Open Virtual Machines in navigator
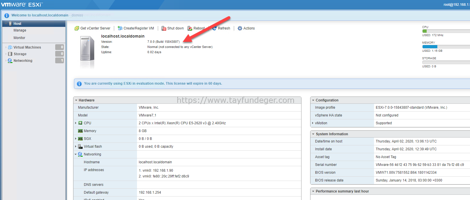This screenshot has height=200, width=470. coord(27,47)
